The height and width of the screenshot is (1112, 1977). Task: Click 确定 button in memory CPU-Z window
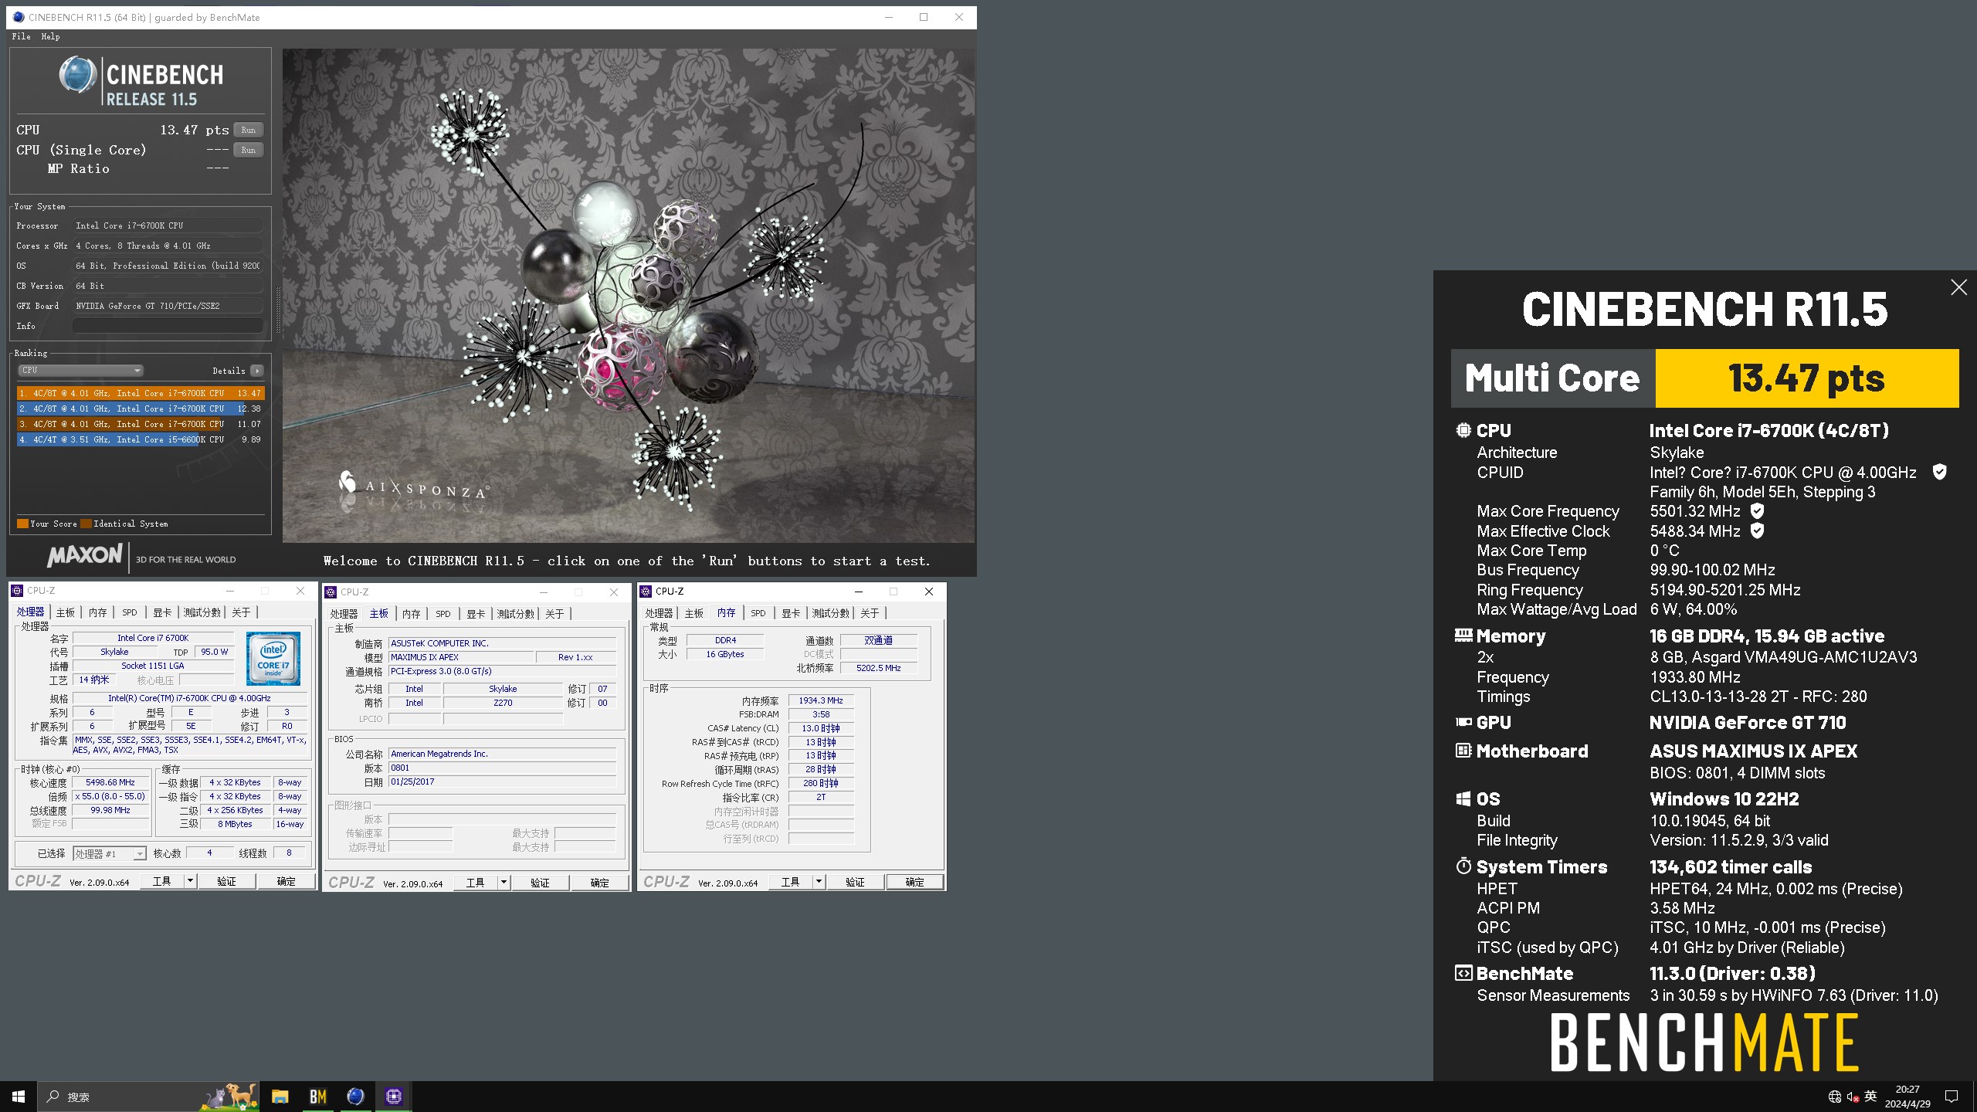point(915,882)
